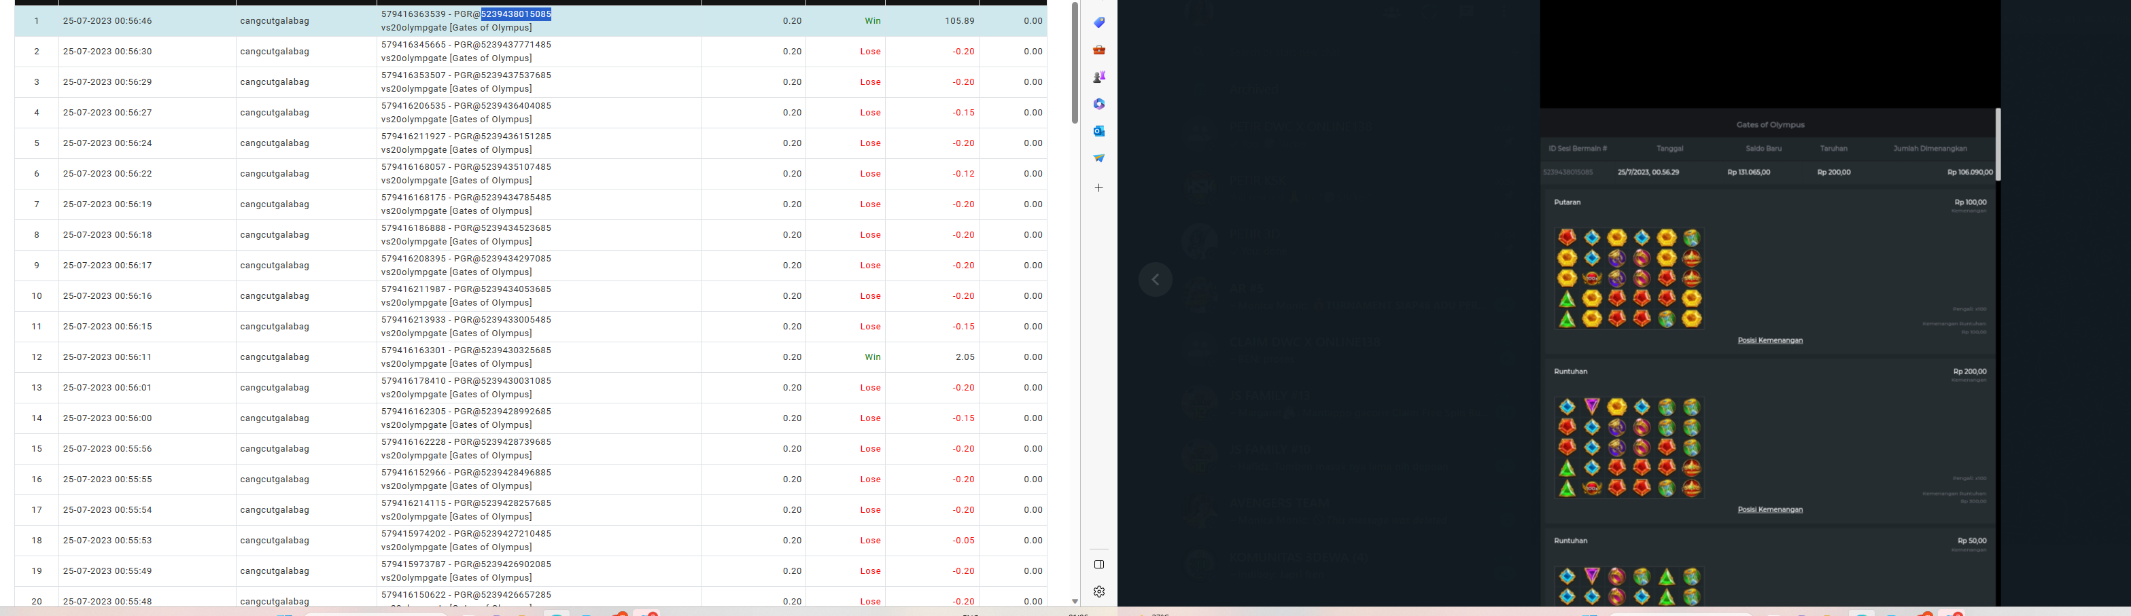Click the Tanggal column header
The width and height of the screenshot is (2131, 616).
tap(1669, 149)
